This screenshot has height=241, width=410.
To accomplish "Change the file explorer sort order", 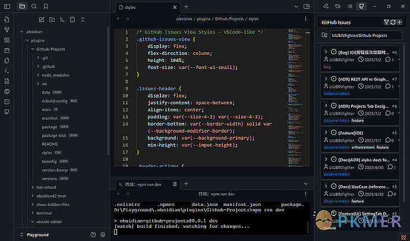I will coord(62,20).
